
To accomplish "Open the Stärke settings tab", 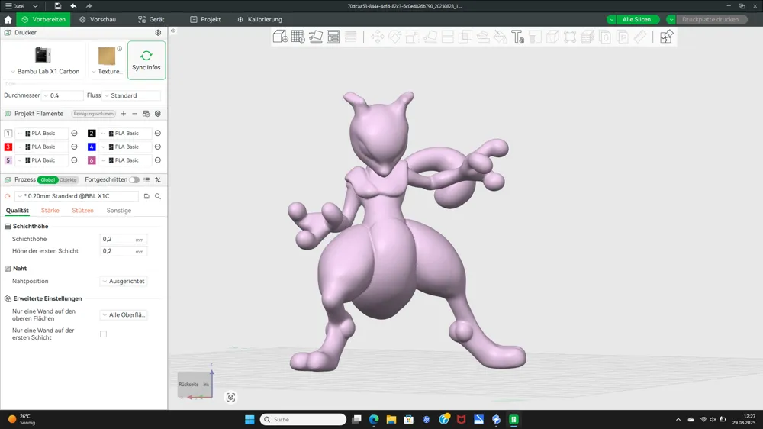I will 50,211.
